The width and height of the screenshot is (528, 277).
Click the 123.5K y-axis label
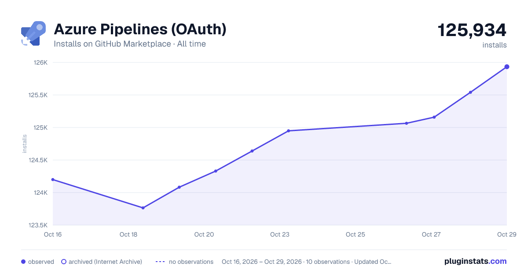point(38,225)
